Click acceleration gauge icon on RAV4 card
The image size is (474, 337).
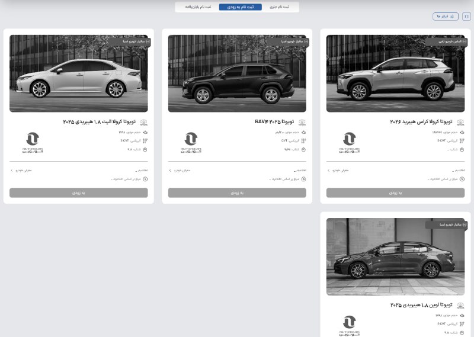tap(303, 150)
